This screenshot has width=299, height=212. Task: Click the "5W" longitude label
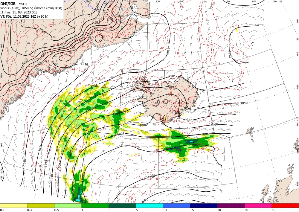pyautogui.click(x=229, y=1)
